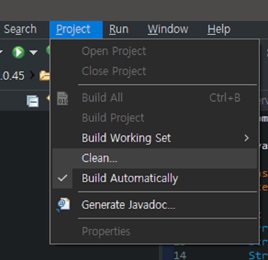This screenshot has height=260, width=268.
Task: Click the Open Project menu entry
Action: (114, 51)
